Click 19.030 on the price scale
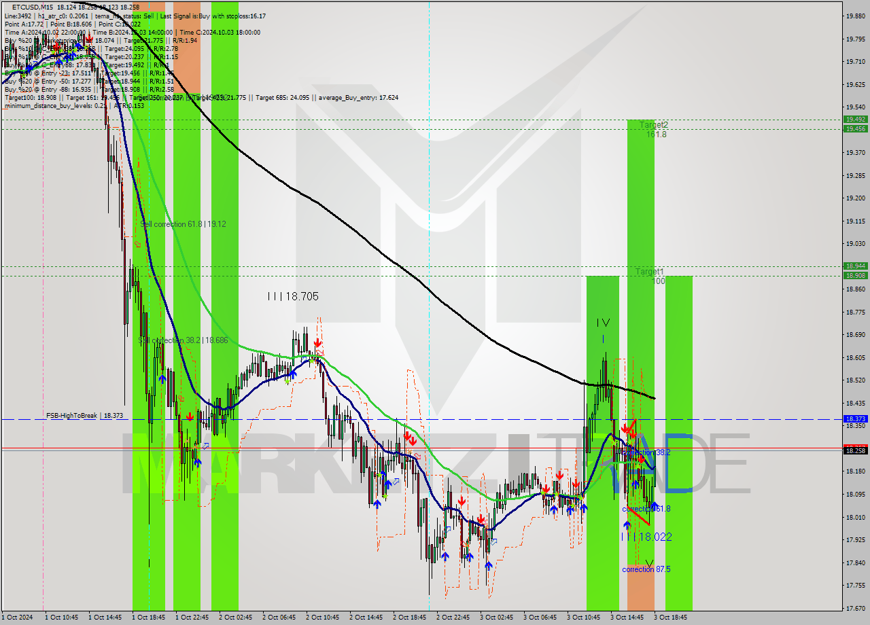This screenshot has width=870, height=625. pyautogui.click(x=855, y=244)
